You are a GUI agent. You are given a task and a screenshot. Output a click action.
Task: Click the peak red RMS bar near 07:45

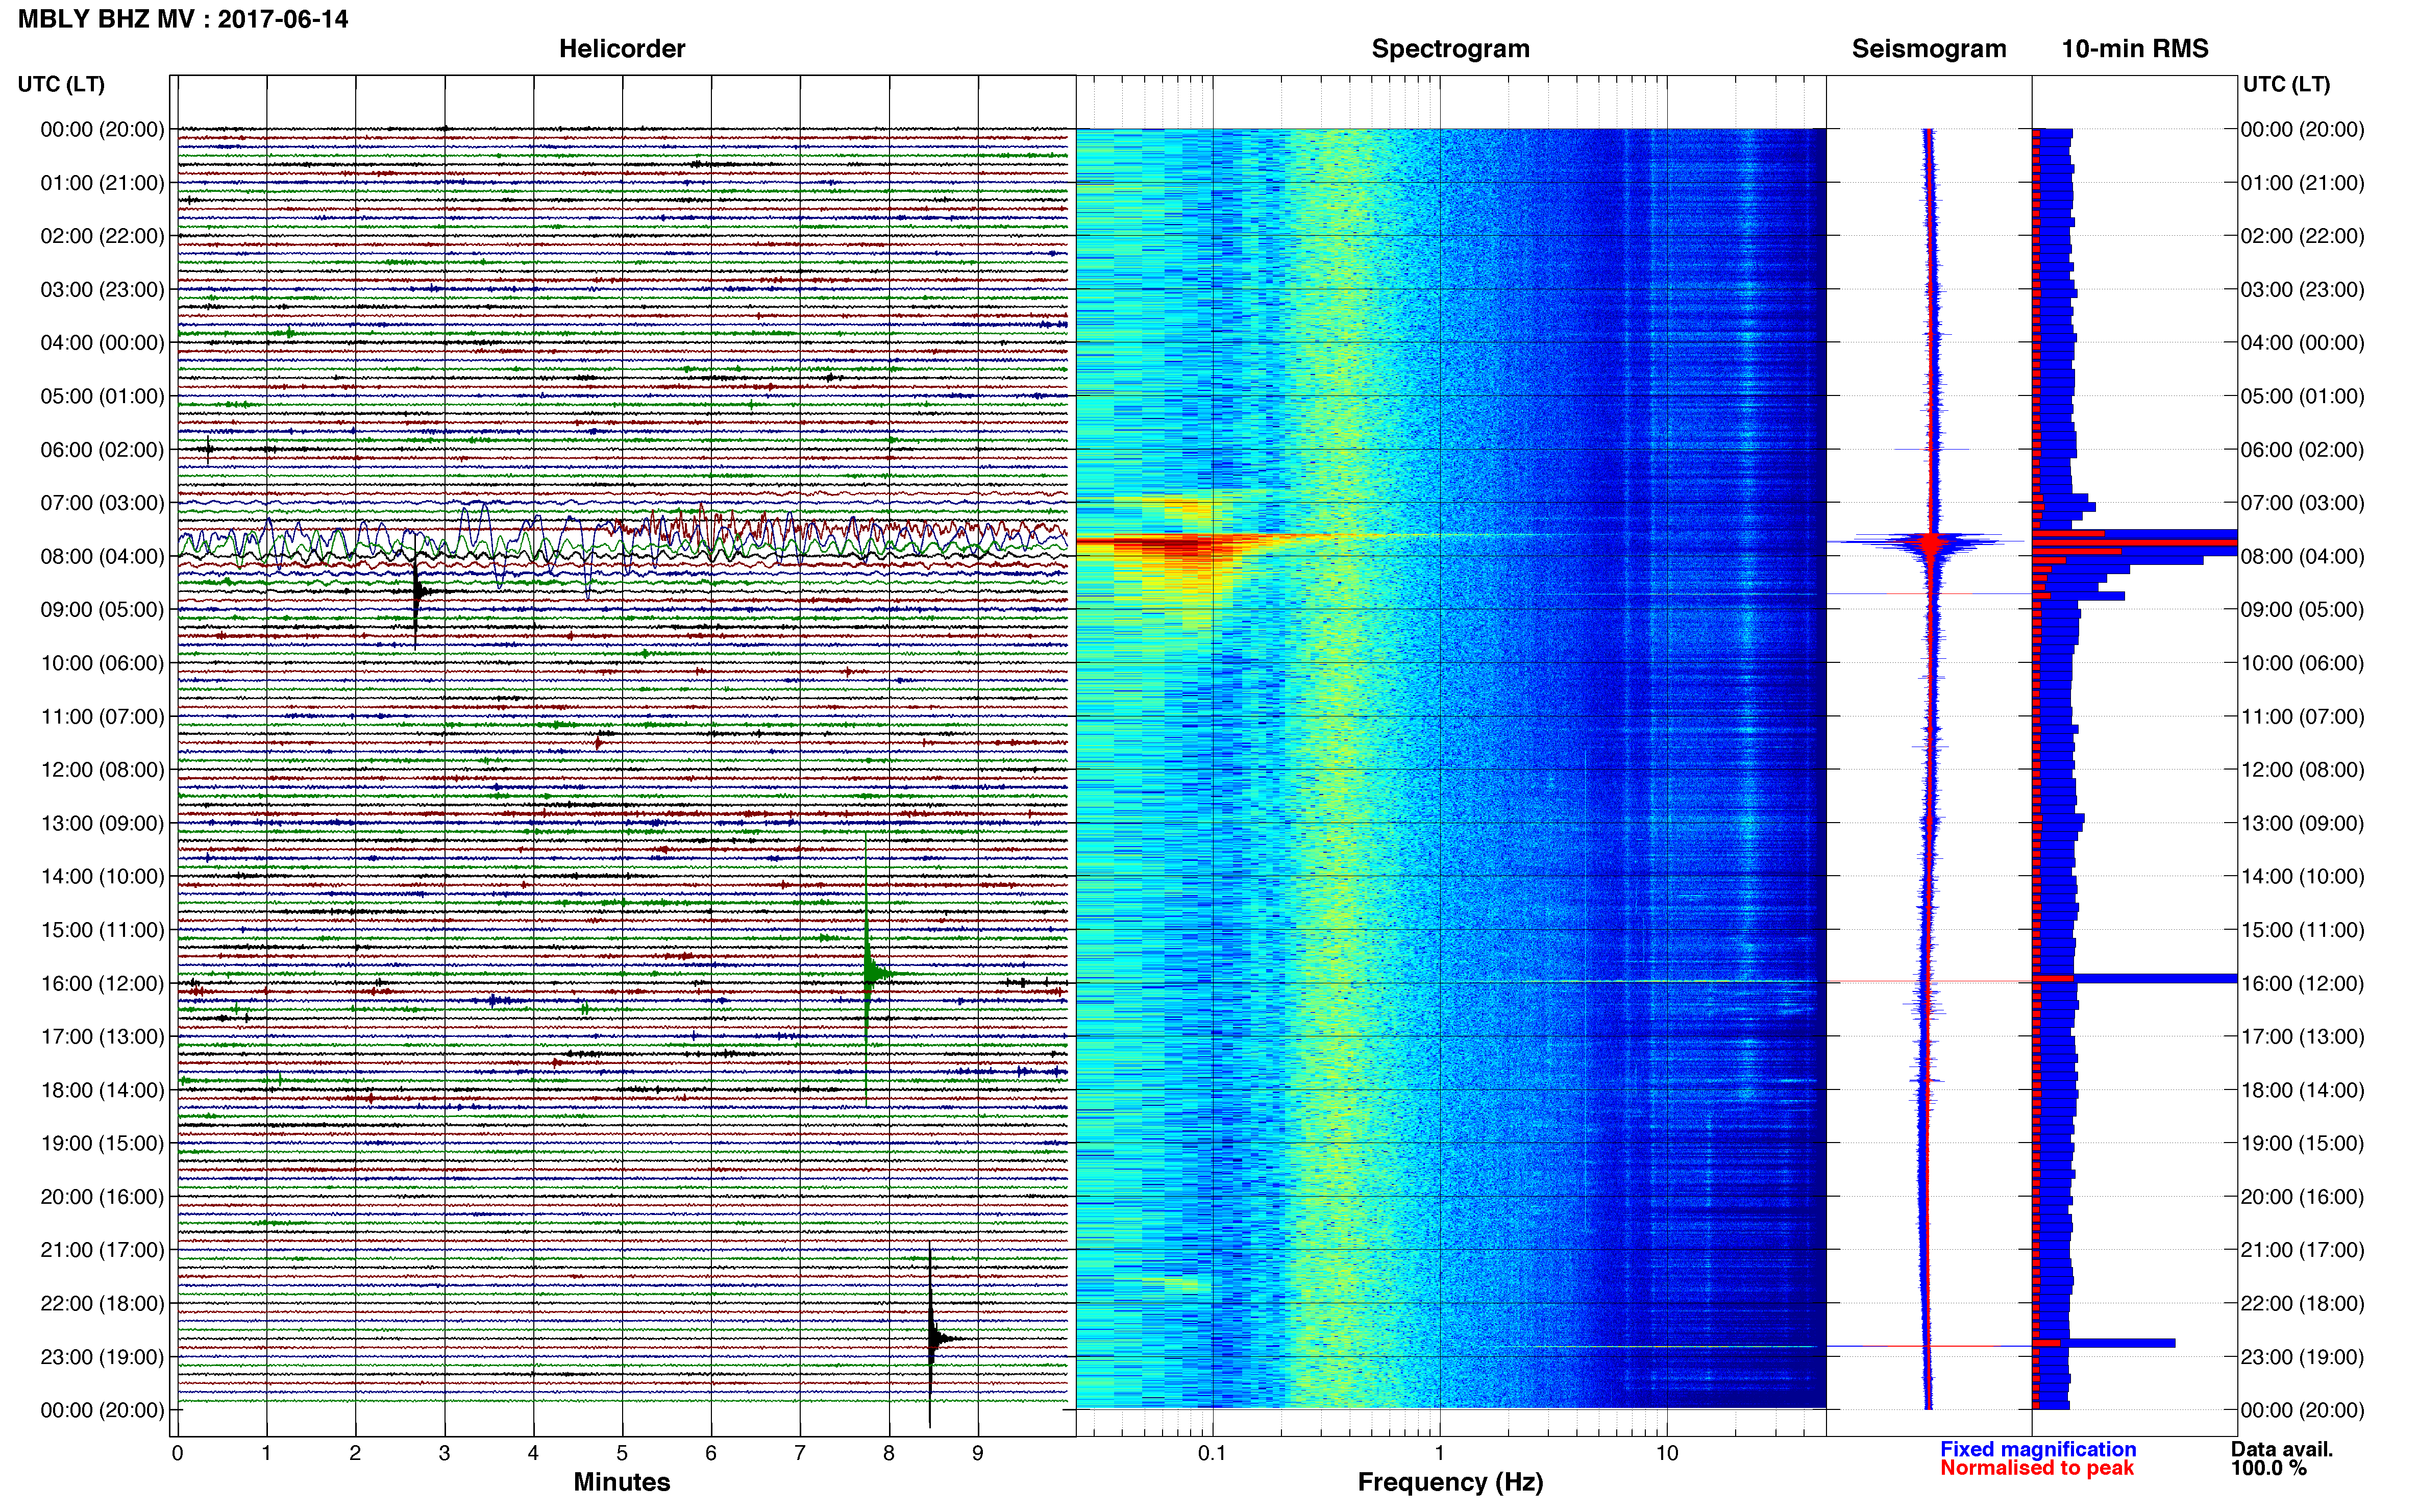(x=2136, y=542)
